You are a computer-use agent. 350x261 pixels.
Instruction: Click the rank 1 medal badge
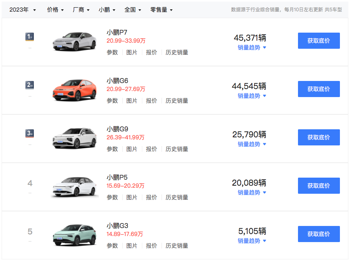pyautogui.click(x=30, y=37)
